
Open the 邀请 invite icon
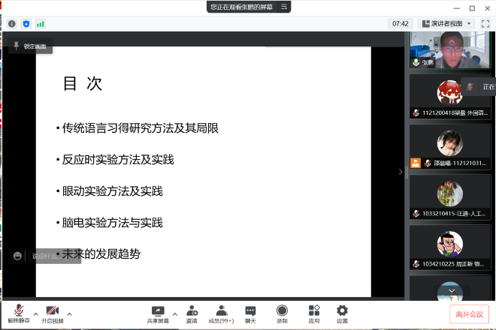(192, 313)
